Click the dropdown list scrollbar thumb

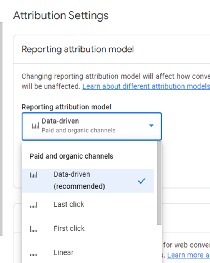click(159, 183)
